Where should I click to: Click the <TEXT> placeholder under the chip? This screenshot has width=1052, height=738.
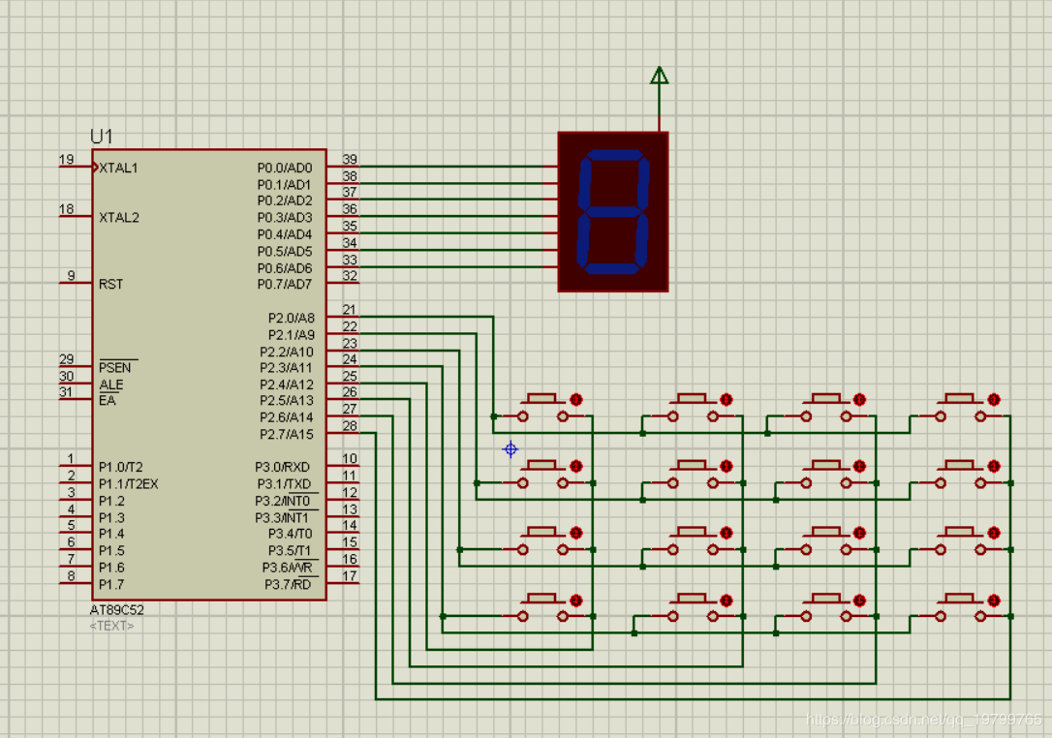(x=111, y=626)
